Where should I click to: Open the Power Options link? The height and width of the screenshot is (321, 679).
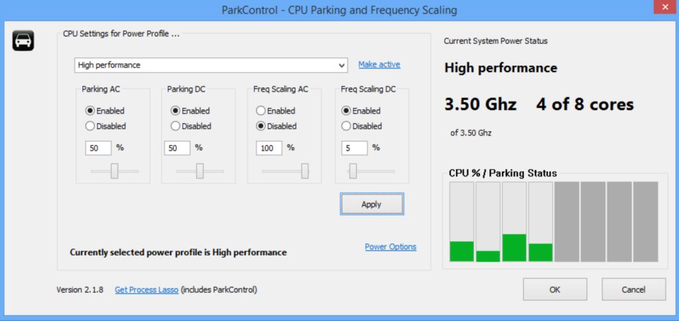(391, 247)
